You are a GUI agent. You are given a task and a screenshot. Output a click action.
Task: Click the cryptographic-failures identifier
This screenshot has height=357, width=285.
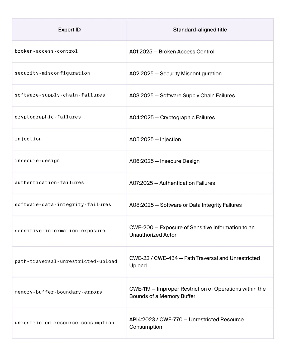click(48, 117)
